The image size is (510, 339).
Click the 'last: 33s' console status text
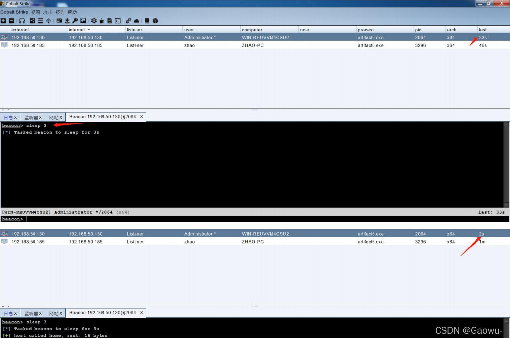point(491,212)
